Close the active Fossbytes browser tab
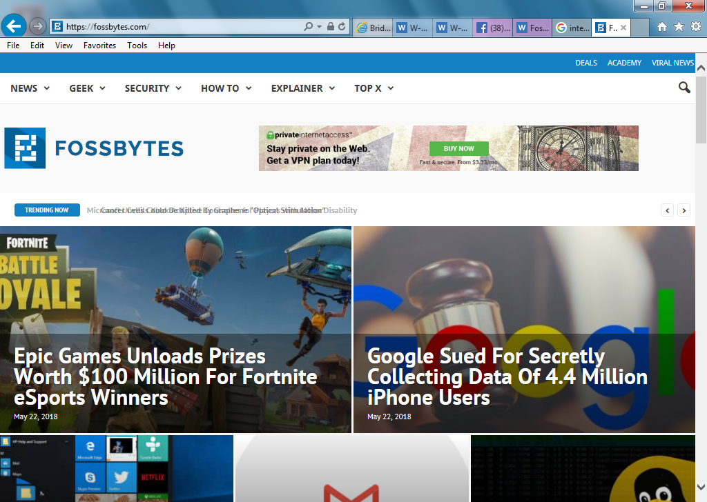The width and height of the screenshot is (707, 502). coord(623,28)
